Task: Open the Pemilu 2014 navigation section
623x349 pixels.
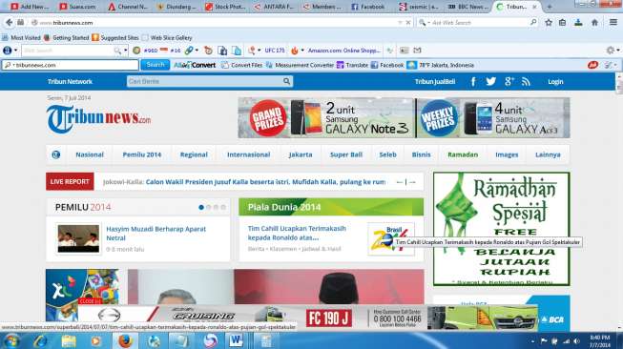Action: (x=142, y=154)
